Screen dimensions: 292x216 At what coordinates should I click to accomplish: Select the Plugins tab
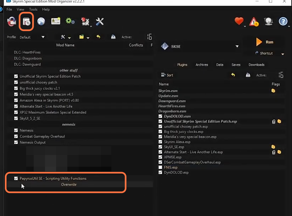[182, 65]
